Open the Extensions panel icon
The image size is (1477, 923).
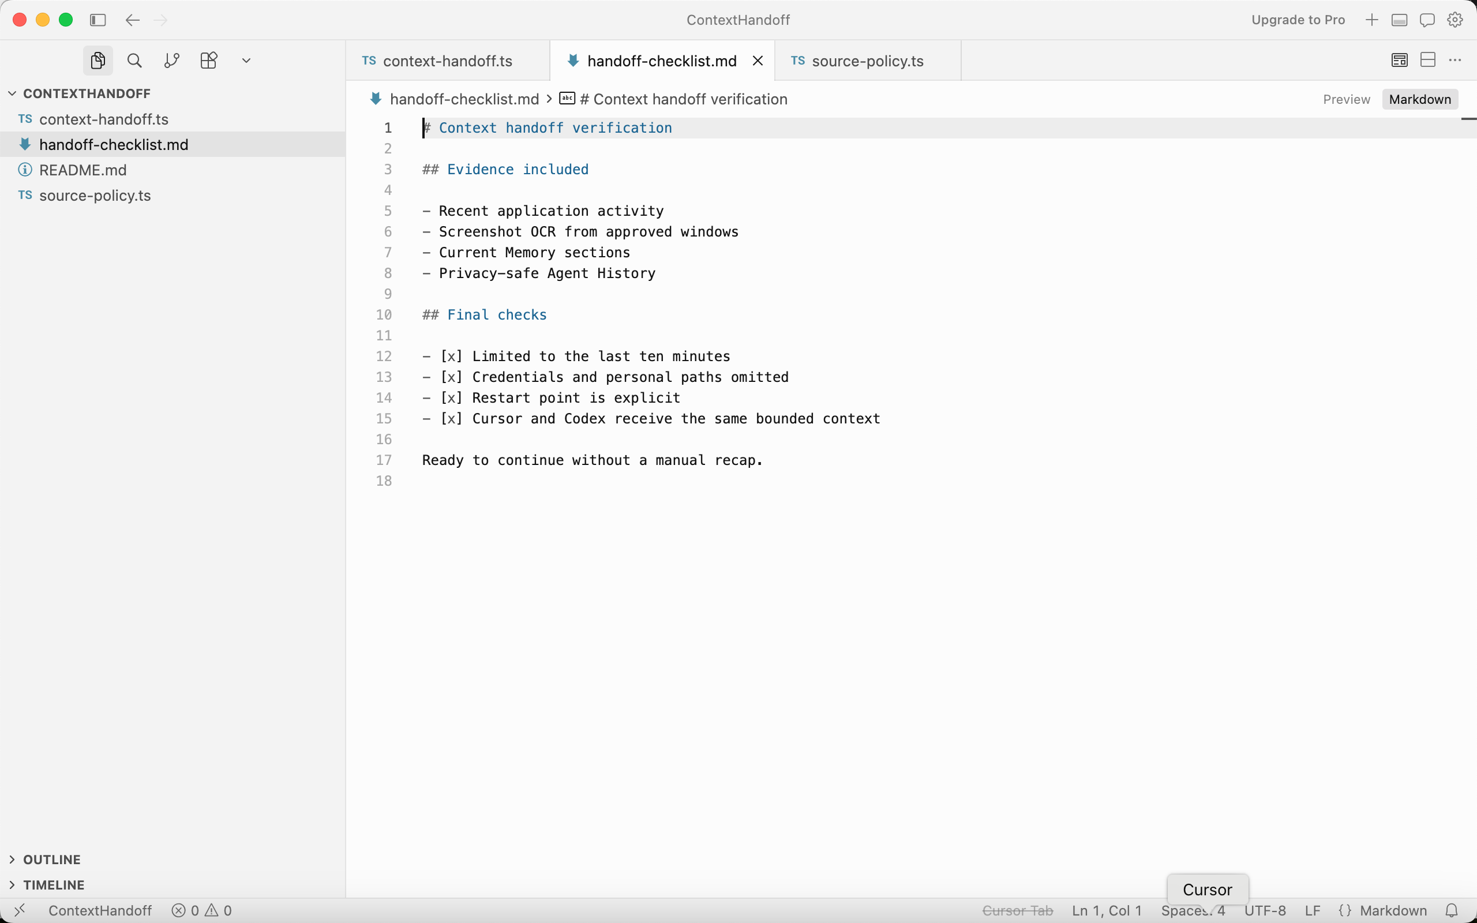(x=209, y=61)
